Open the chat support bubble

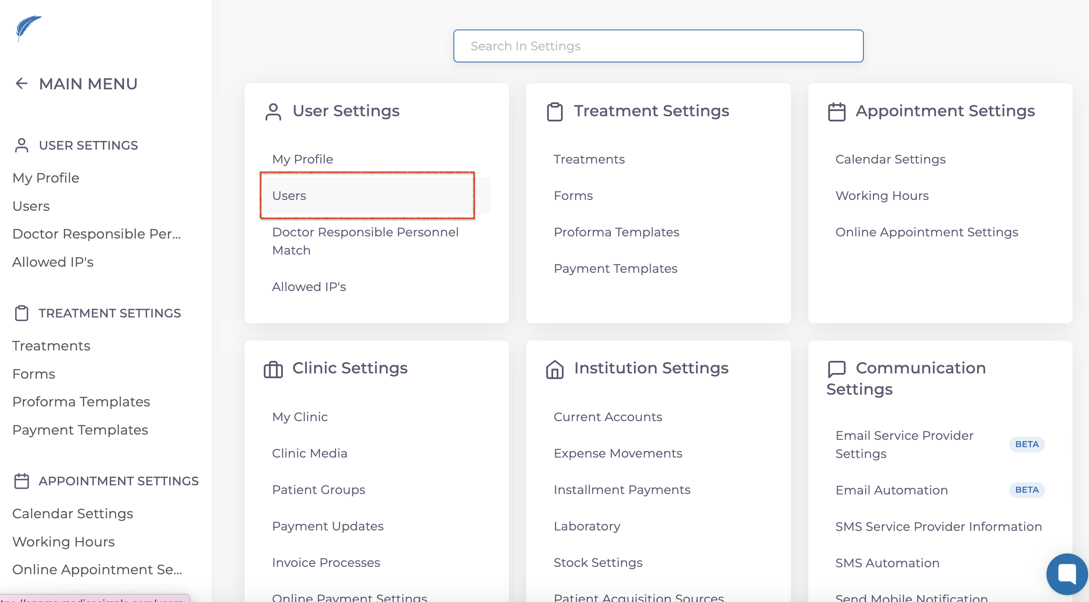[1066, 573]
